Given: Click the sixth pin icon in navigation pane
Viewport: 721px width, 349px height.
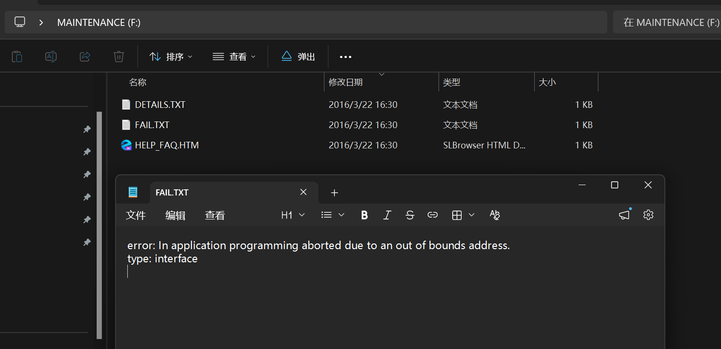Looking at the screenshot, I should [87, 242].
